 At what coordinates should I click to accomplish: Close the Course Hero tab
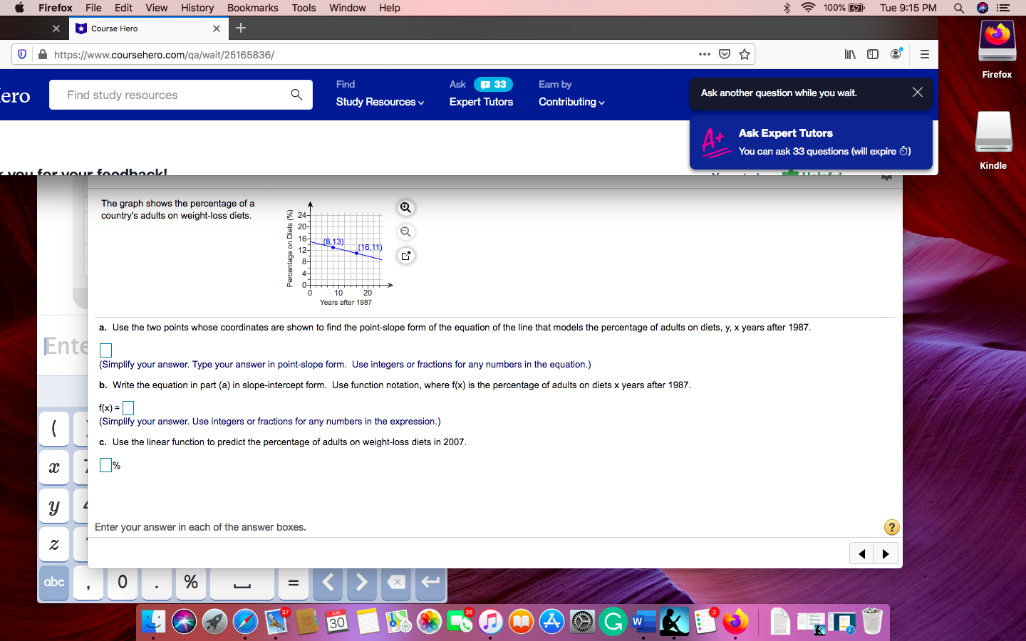217,28
